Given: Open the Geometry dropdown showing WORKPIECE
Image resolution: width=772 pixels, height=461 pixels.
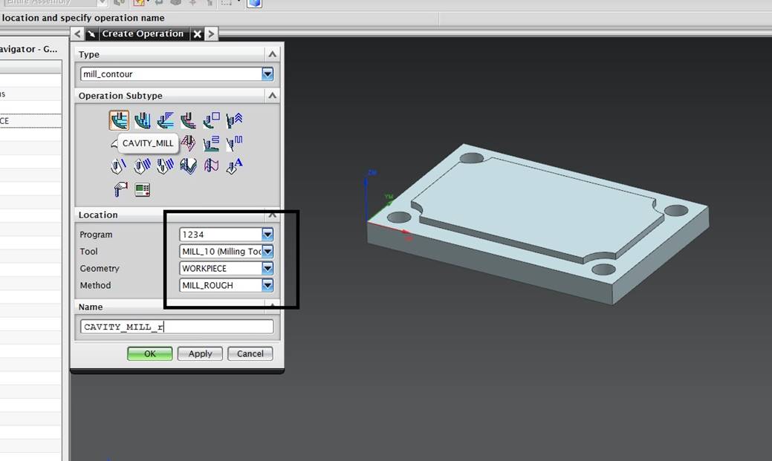Looking at the screenshot, I should click(267, 268).
